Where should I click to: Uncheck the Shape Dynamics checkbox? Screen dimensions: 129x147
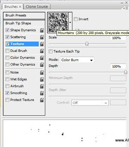[7, 30]
